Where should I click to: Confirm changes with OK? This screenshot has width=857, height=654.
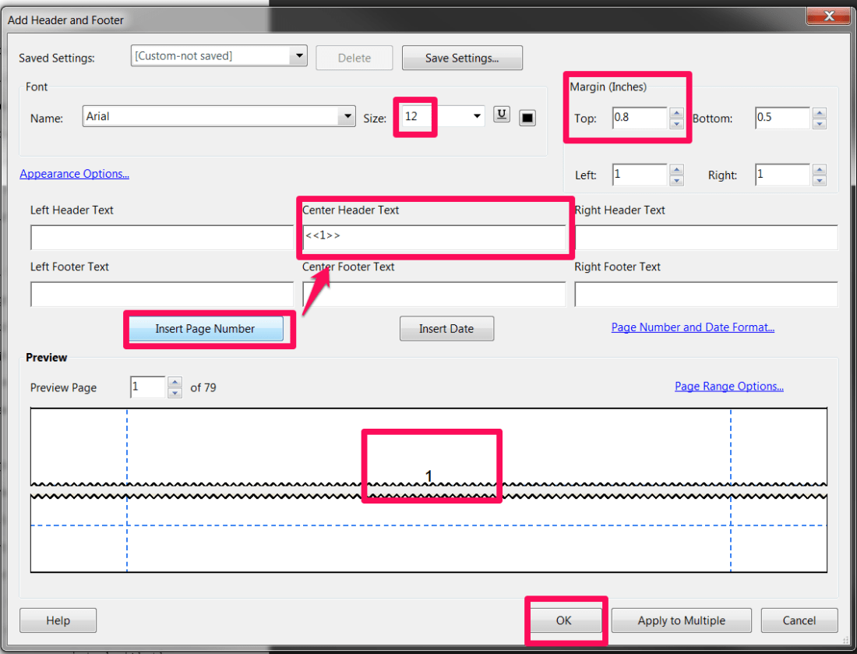click(566, 620)
